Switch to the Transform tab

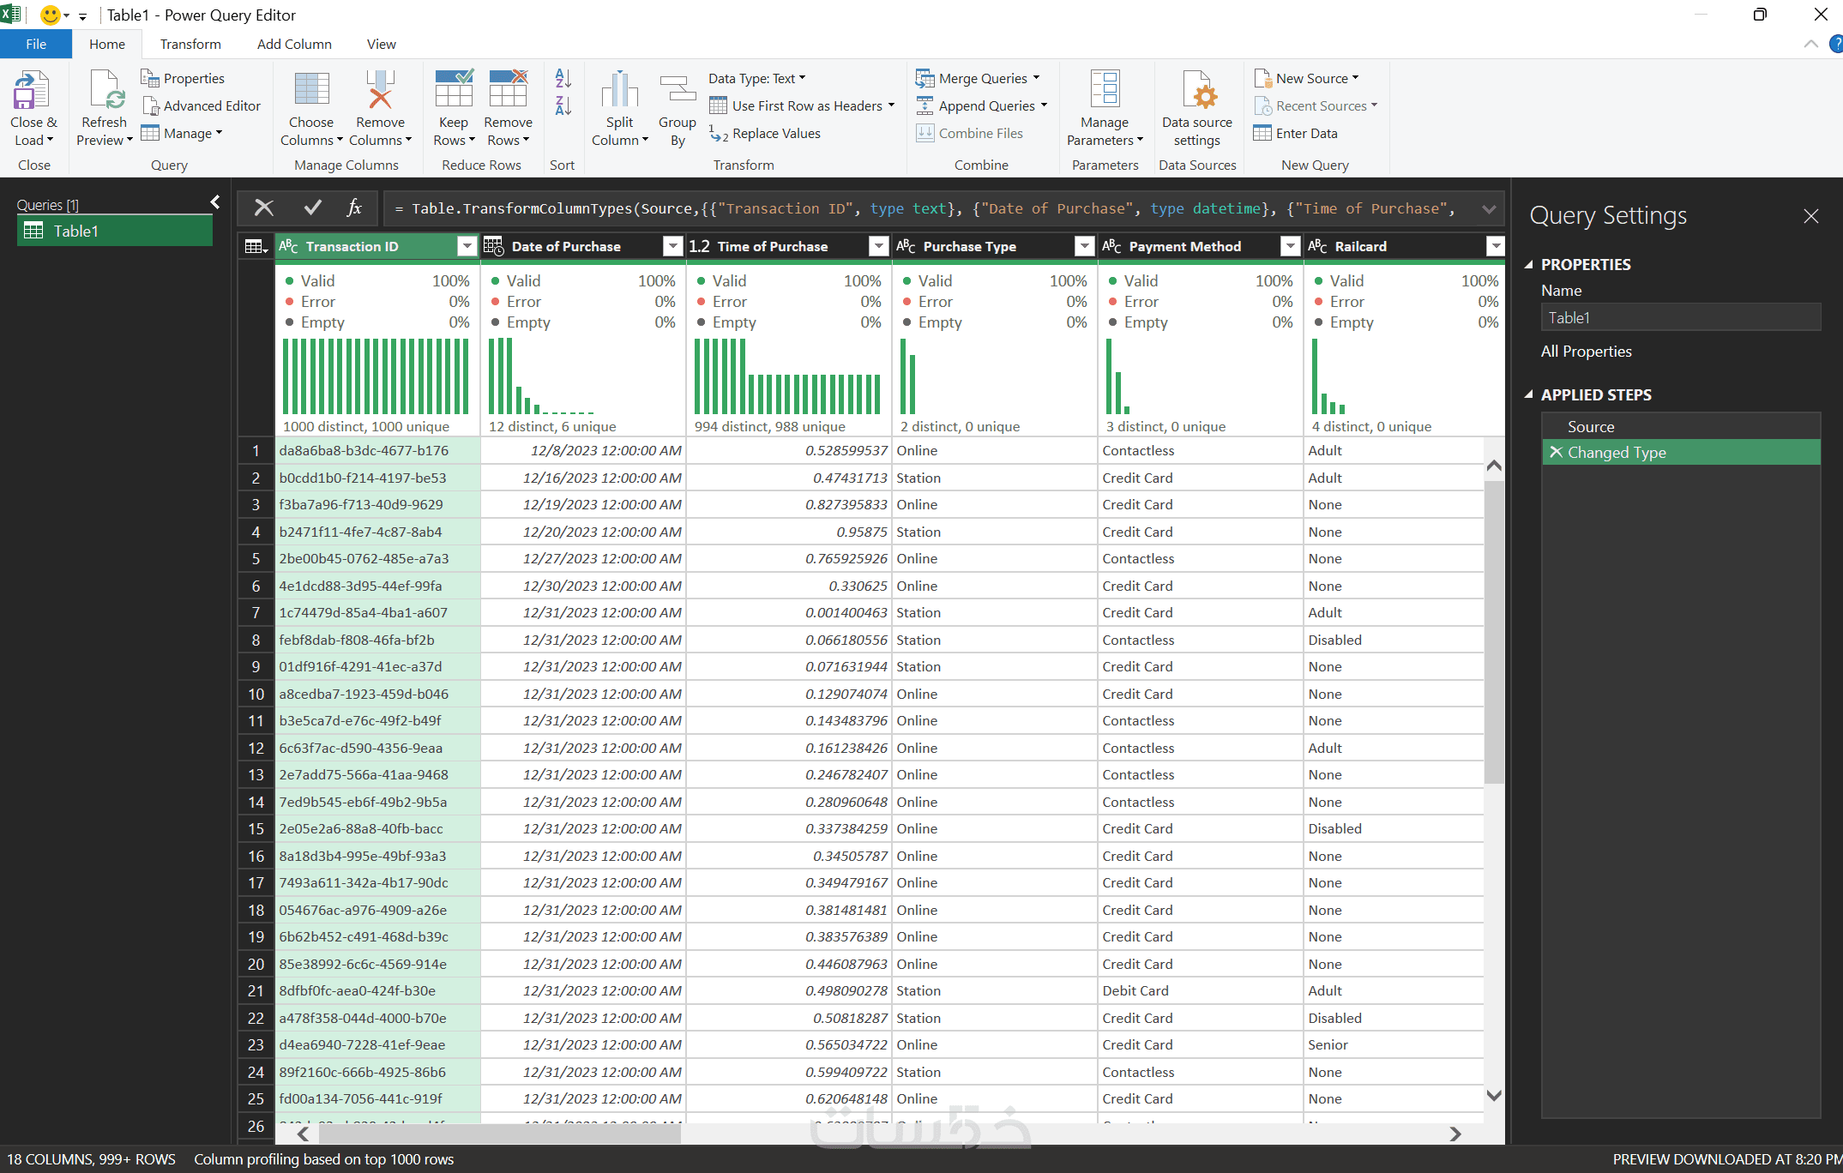point(190,44)
